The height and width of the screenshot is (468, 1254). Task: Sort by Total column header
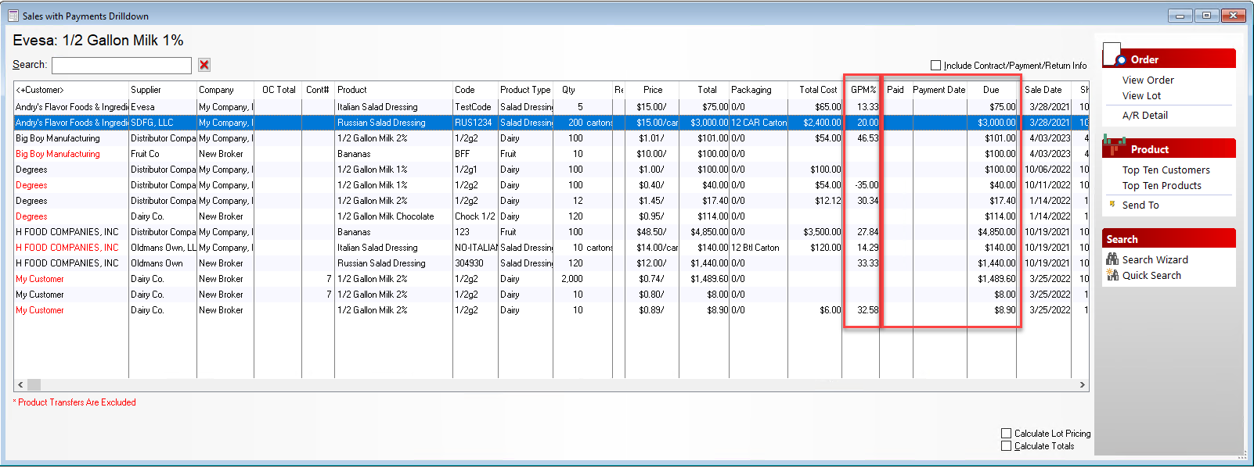pos(704,90)
